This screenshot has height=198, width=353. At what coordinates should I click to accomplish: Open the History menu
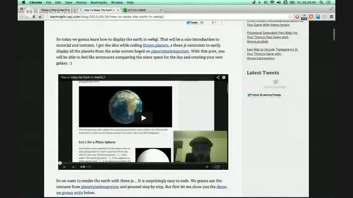tap(81, 2)
